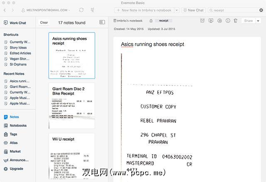Click the receipt tag on the note
Screen dimensions: 266x182
163,21
